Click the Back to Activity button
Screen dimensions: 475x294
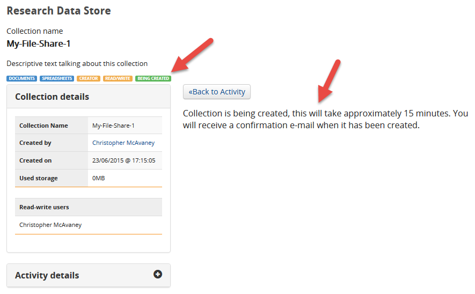pos(217,92)
